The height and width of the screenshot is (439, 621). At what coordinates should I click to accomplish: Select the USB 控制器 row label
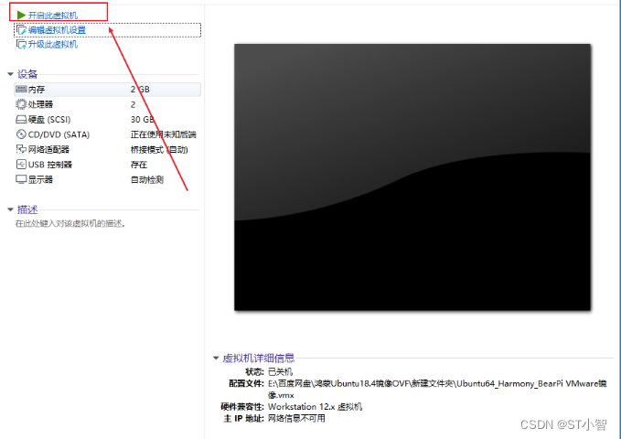tap(50, 165)
